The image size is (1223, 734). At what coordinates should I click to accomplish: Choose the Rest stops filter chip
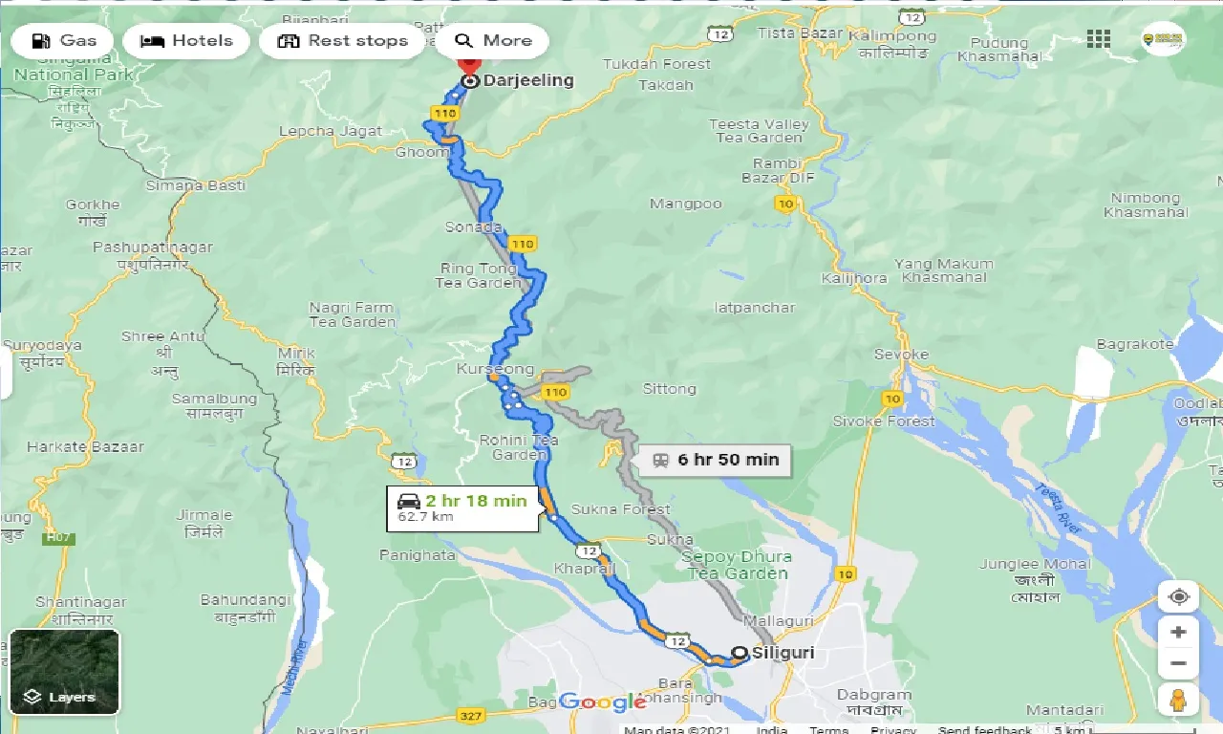tap(342, 41)
